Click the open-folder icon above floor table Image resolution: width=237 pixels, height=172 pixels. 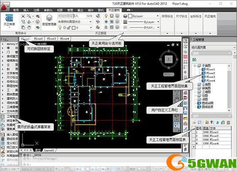pos(194,122)
